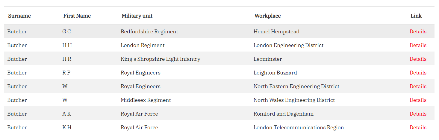
Task: Select the Military unit column header
Action: [137, 16]
